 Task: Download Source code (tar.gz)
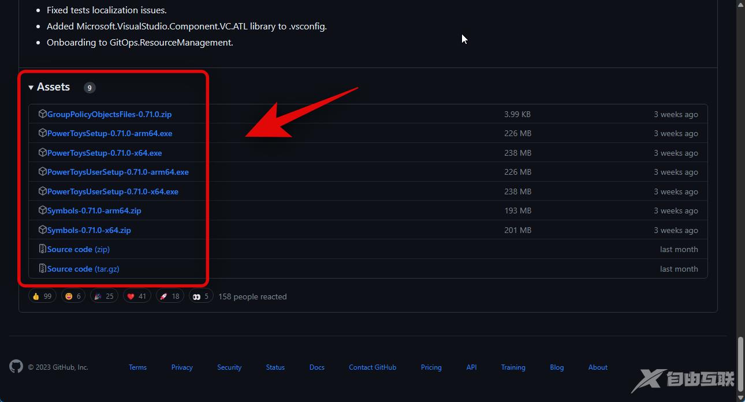[x=83, y=269]
